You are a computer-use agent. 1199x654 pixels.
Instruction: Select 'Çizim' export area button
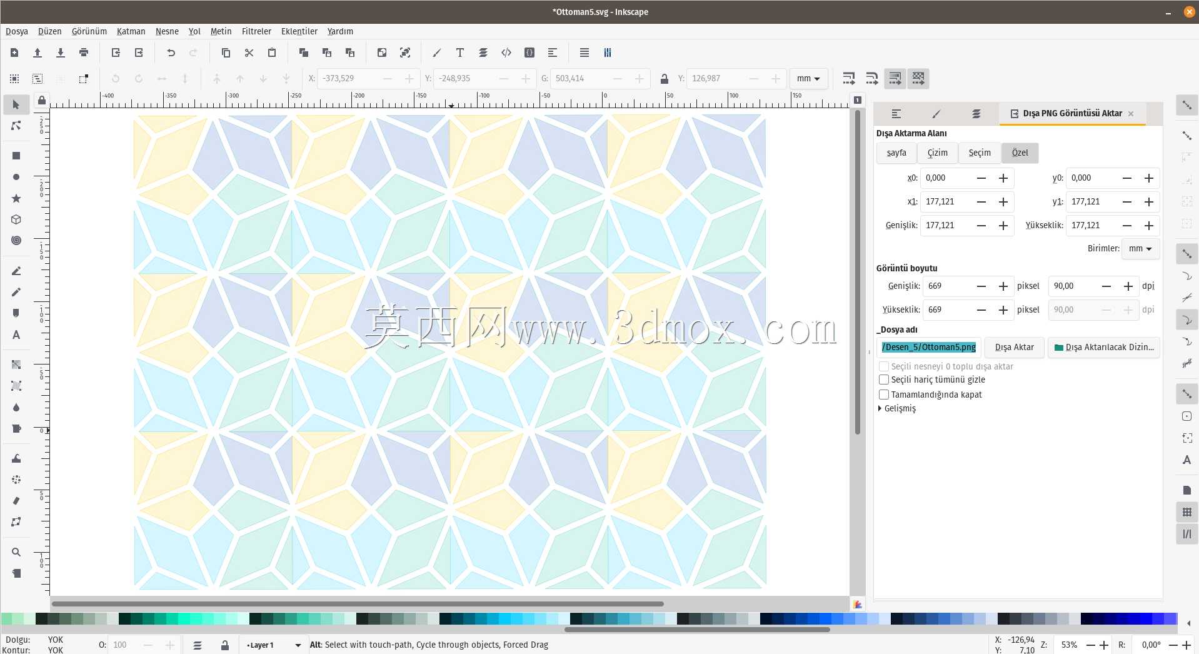point(937,153)
